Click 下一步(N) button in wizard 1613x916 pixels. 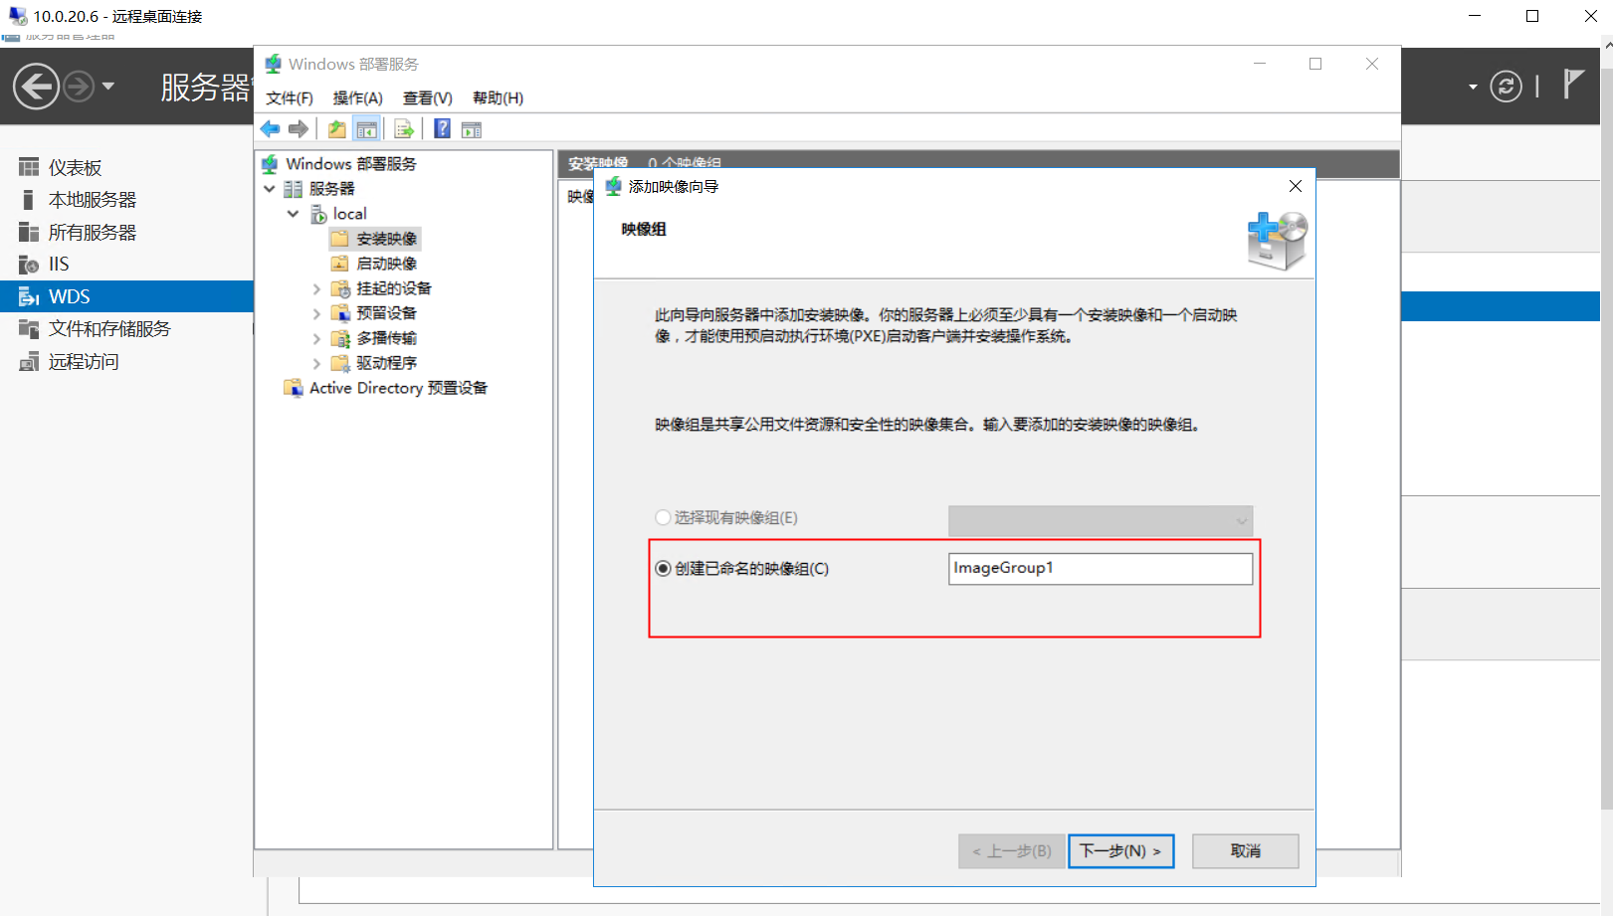click(x=1121, y=851)
